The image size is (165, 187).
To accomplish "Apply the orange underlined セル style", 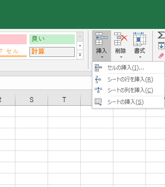I will [13, 52].
